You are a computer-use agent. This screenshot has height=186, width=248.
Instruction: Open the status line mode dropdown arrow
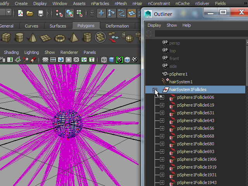point(9,12)
